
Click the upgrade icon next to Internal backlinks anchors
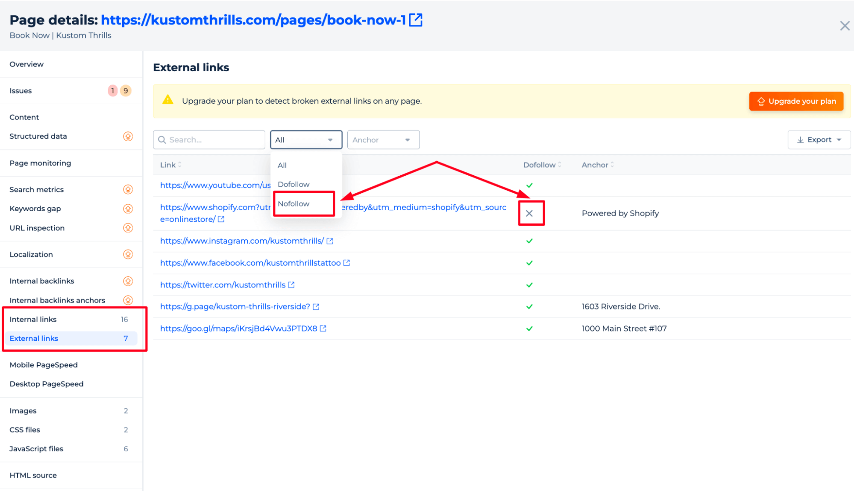point(128,300)
